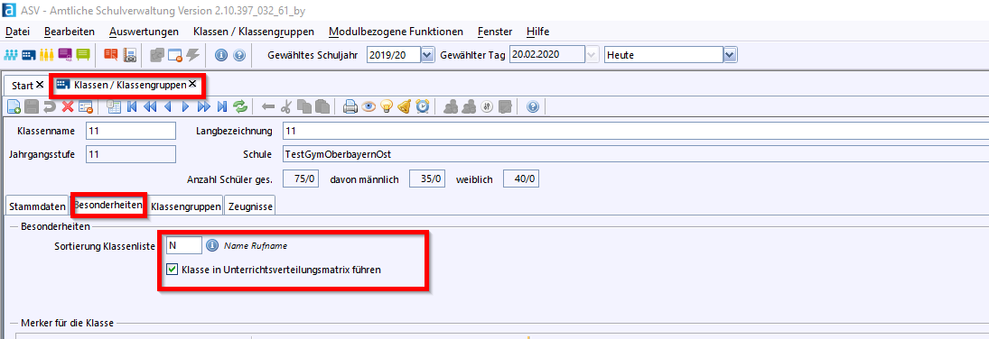989x339 pixels.
Task: Go to the previous record
Action: [x=168, y=107]
